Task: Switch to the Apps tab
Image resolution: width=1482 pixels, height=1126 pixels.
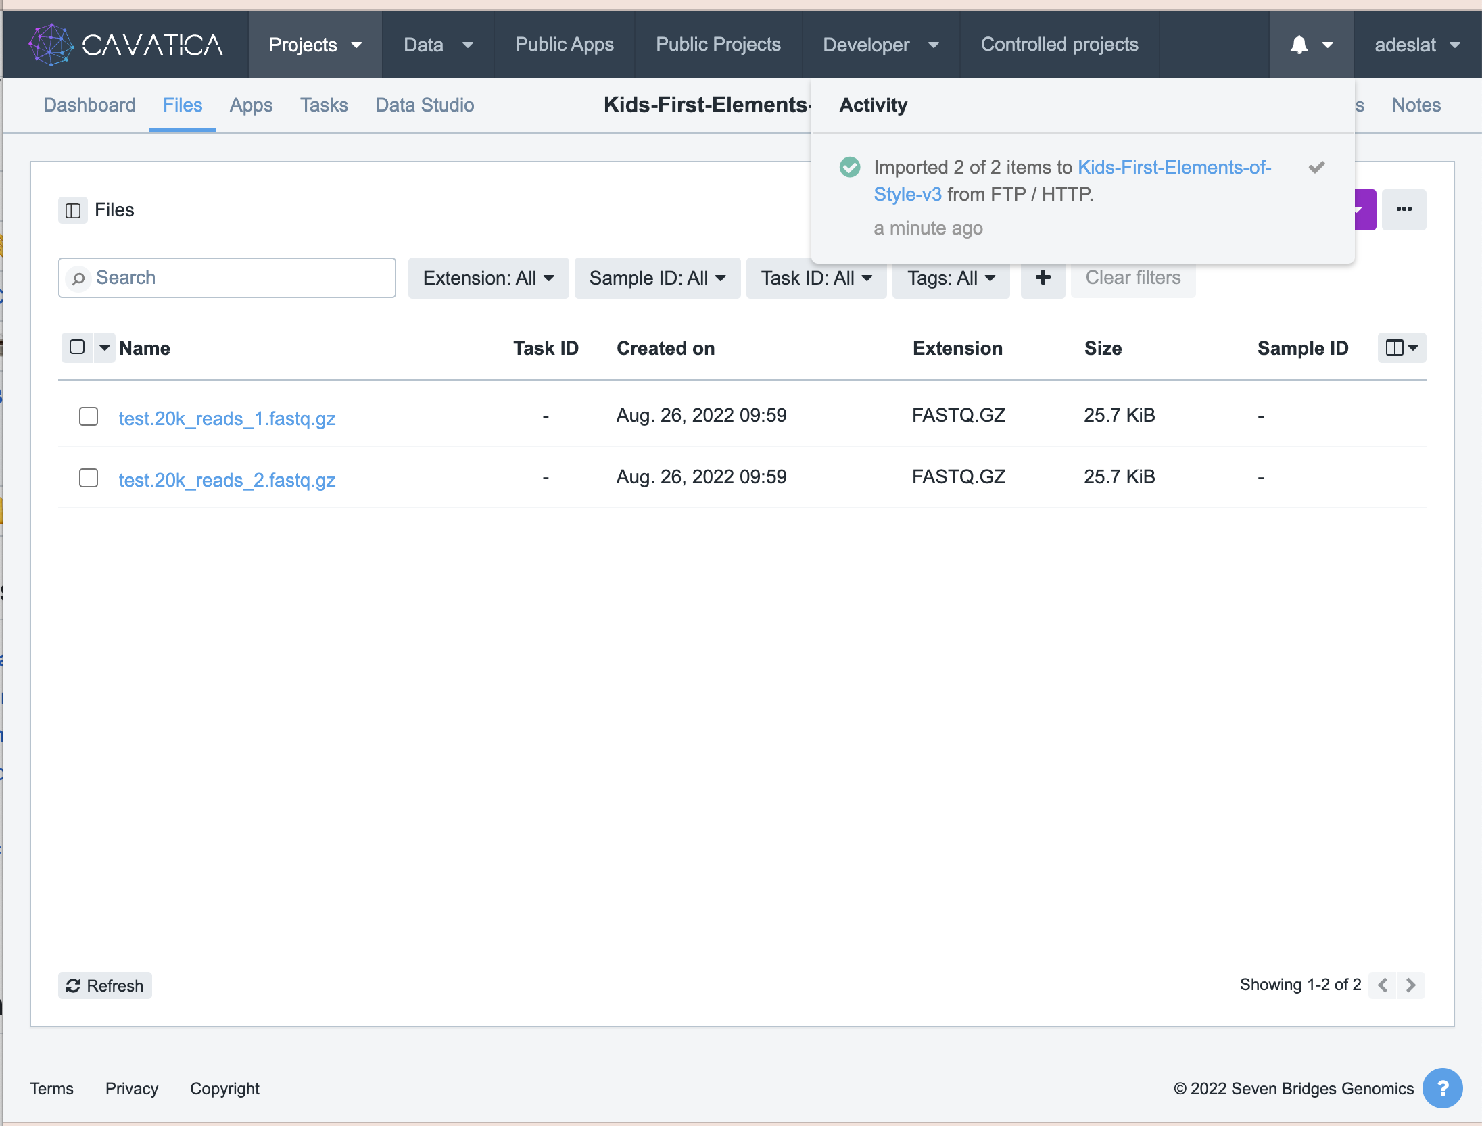Action: click(x=251, y=105)
